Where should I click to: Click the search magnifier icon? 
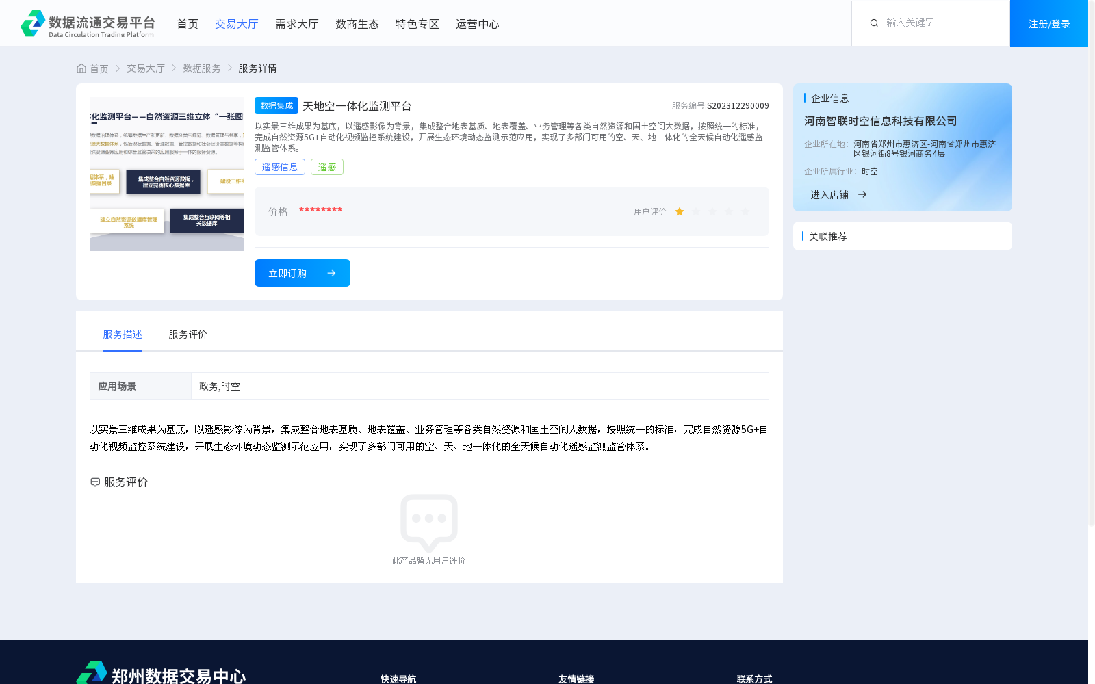point(874,23)
